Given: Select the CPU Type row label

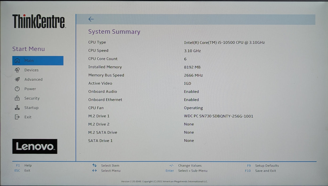Looking at the screenshot, I should [x=97, y=42].
